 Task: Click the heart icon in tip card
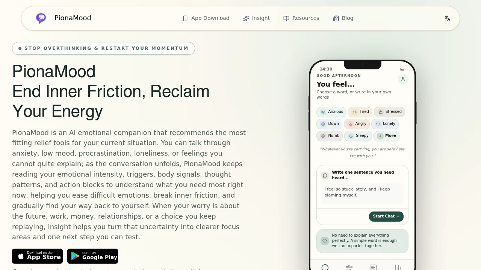pos(325,241)
